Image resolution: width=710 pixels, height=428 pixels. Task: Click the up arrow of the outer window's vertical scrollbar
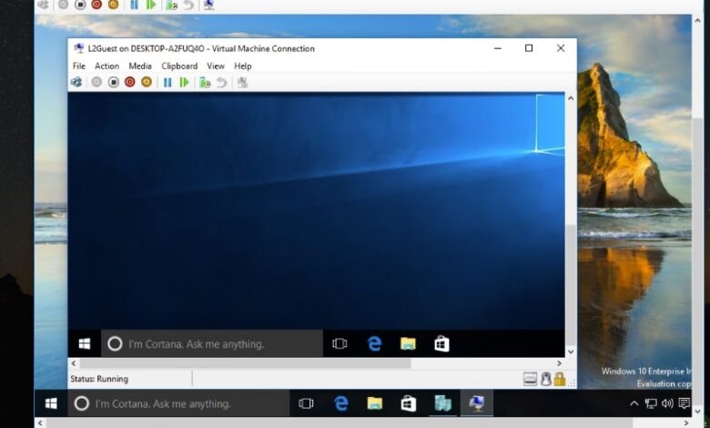(x=697, y=20)
